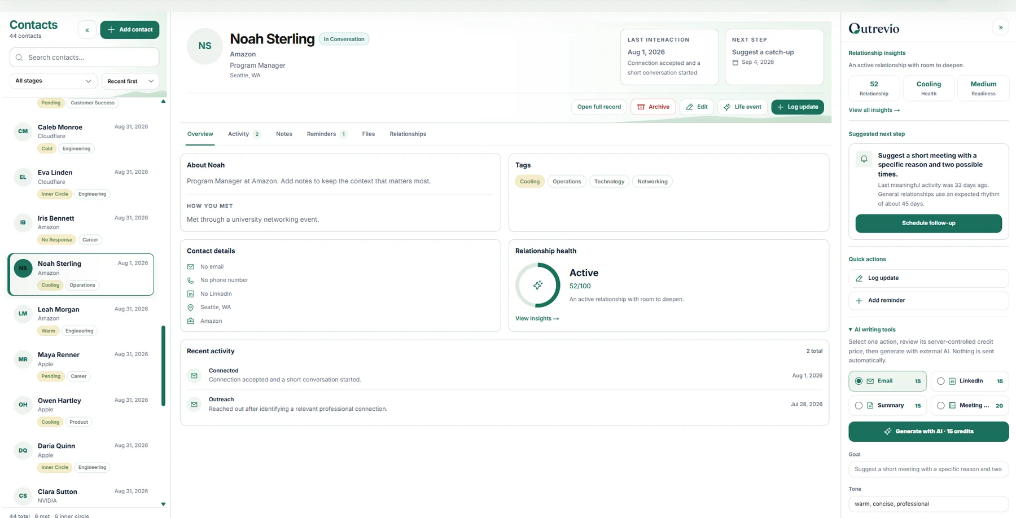Click the phone icon beside No phone number

(191, 280)
